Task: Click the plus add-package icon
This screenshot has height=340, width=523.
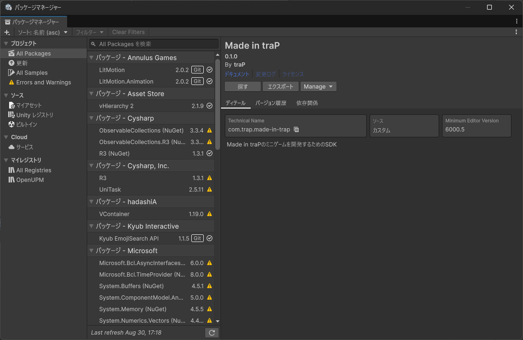Action: tap(7, 32)
